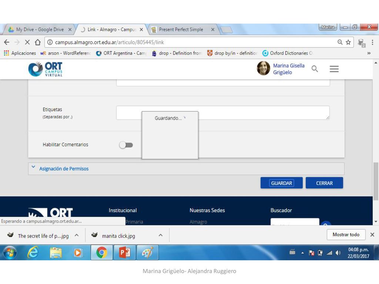Viewport: 379px width, 284px height.
Task: Open the hamburger menu
Action: [x=334, y=69]
